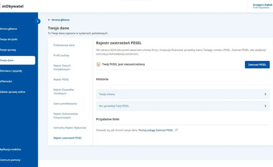The image size is (273, 167).
Task: Select Podstawowe dane tab
Action: (x=64, y=45)
